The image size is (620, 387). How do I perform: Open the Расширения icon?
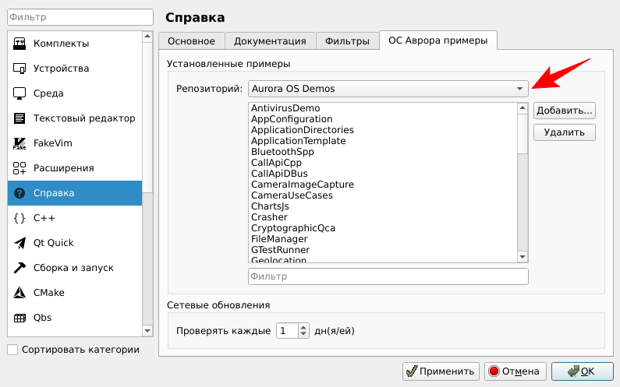[19, 168]
